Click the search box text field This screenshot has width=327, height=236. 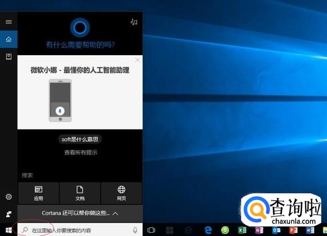[x=80, y=230]
